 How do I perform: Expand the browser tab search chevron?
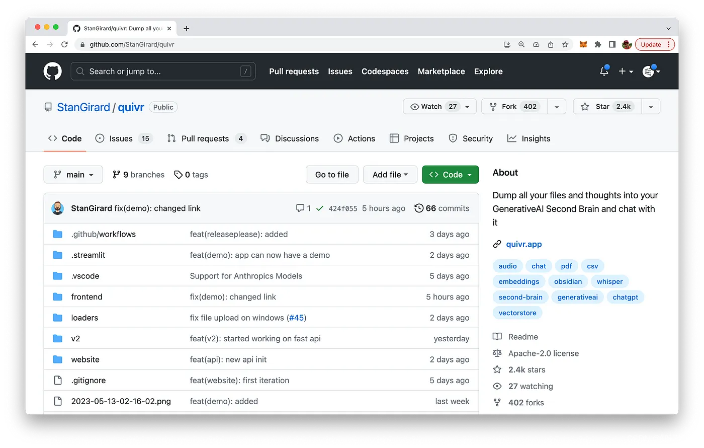coord(668,28)
